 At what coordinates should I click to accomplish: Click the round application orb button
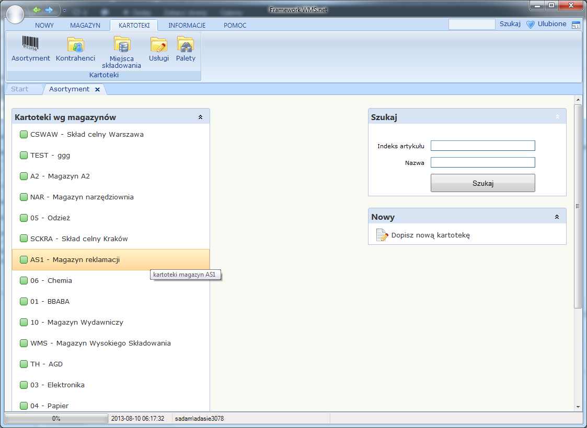click(x=15, y=14)
